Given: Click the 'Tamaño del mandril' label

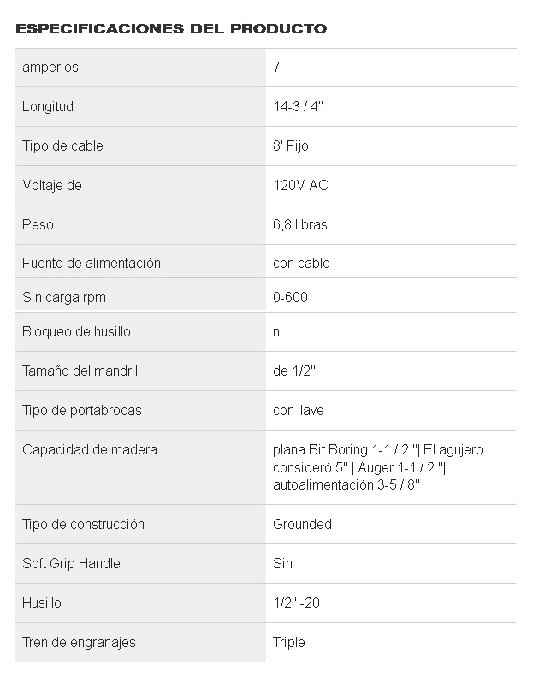Looking at the screenshot, I should point(80,371).
